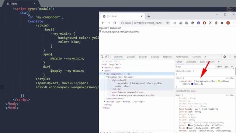Image resolution: width=236 pixels, height=133 pixels.
Task: Open a new Chrome tab
Action: tap(149, 16)
